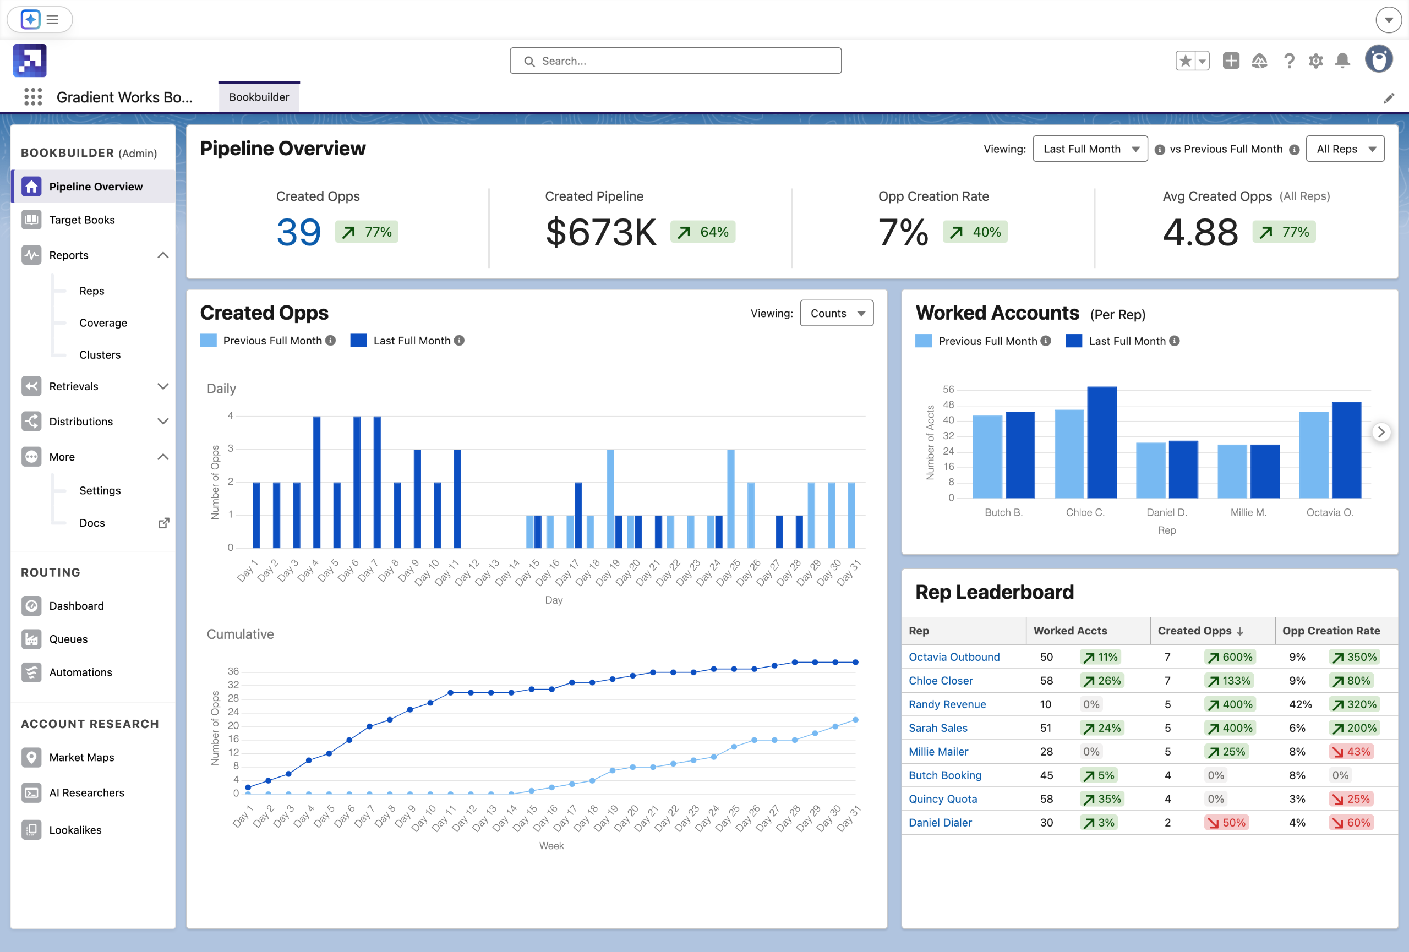Expand the Retrievals sidebar section
This screenshot has width=1409, height=952.
tap(162, 386)
